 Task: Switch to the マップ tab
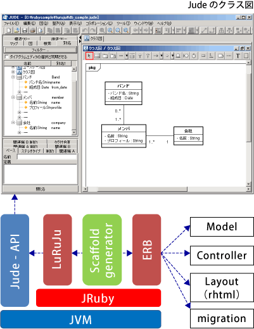coord(14,44)
